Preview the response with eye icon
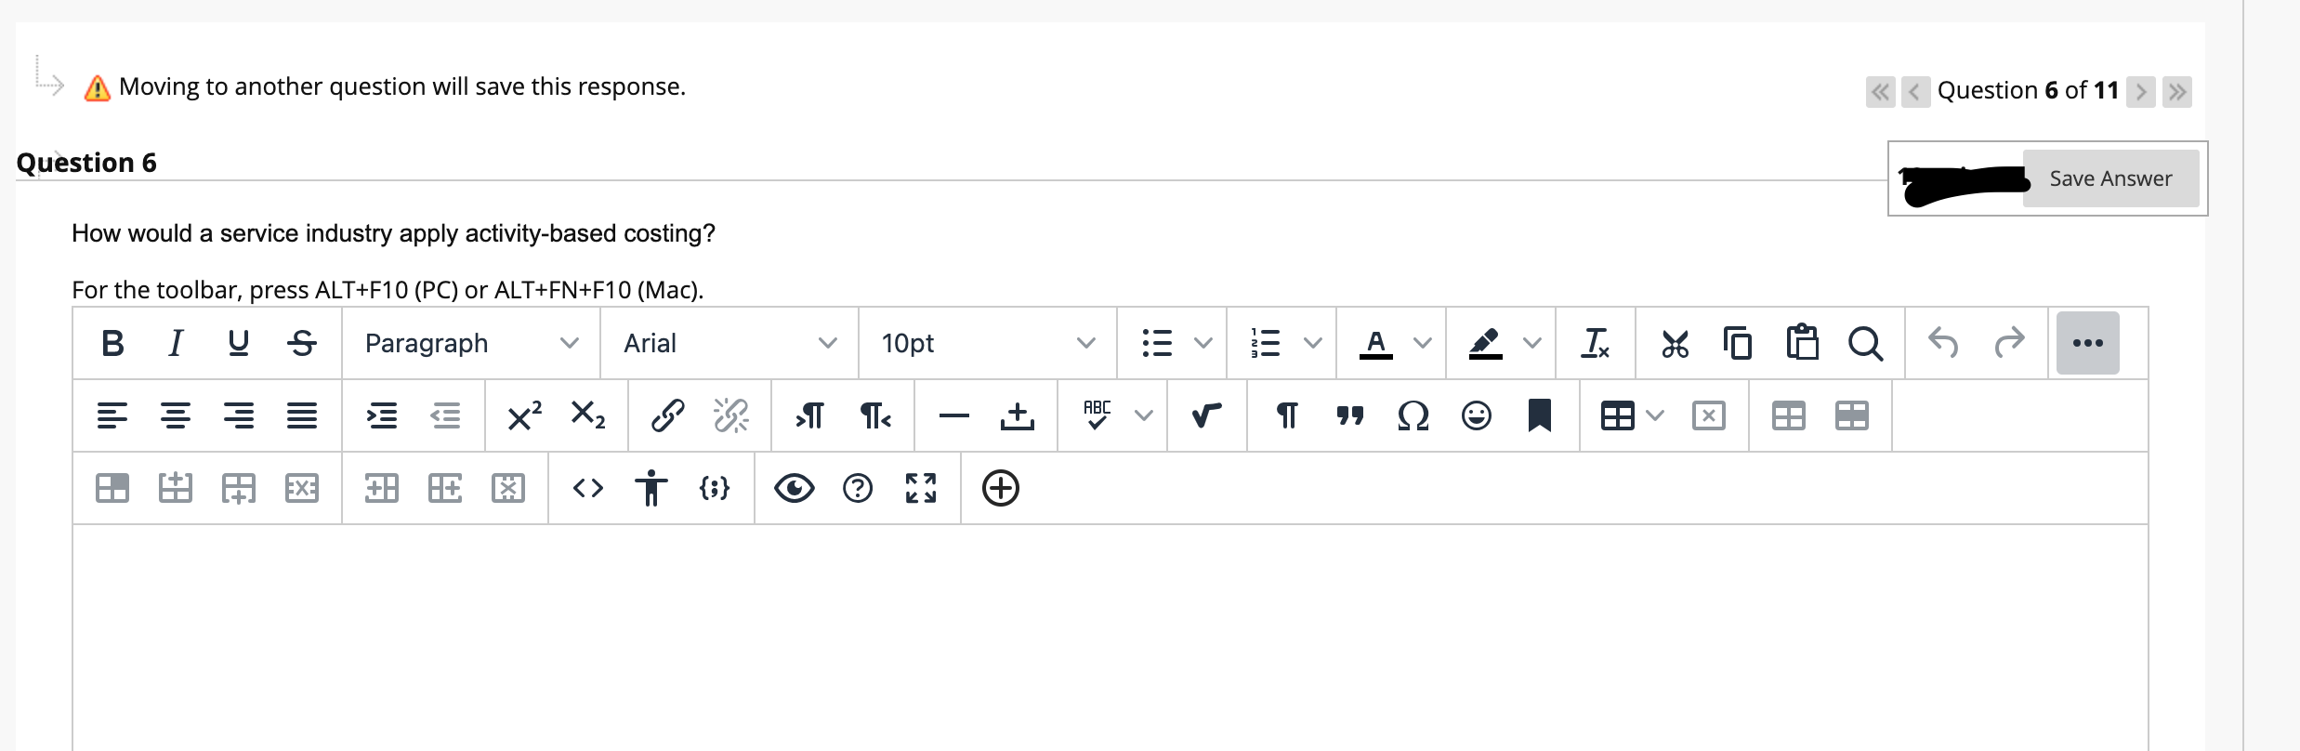Screen dimensions: 2300x751 point(795,488)
